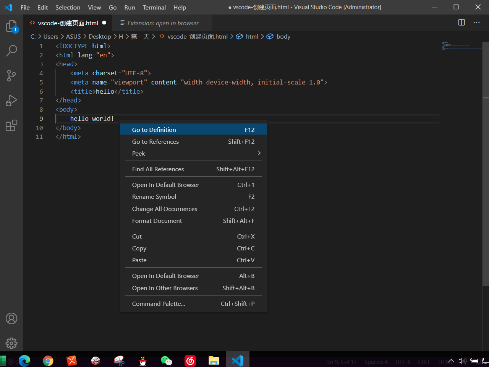The image size is (489, 367).
Task: Open the Go menu
Action: point(113,7)
